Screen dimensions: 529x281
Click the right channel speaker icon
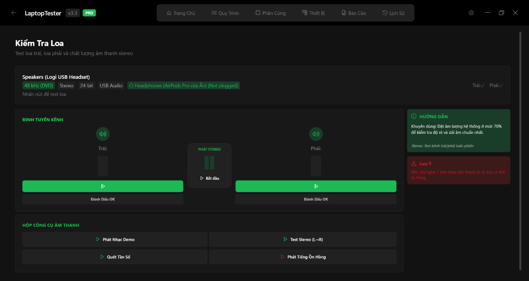tap(316, 134)
